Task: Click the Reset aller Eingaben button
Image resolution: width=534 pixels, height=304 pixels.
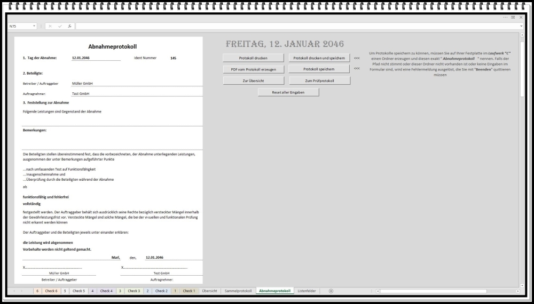Action: [288, 92]
